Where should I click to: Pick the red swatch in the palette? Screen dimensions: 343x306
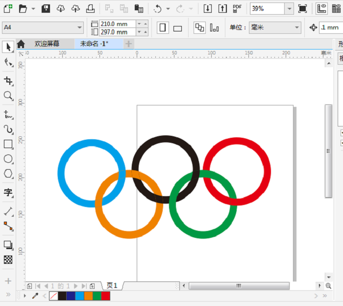click(106, 296)
